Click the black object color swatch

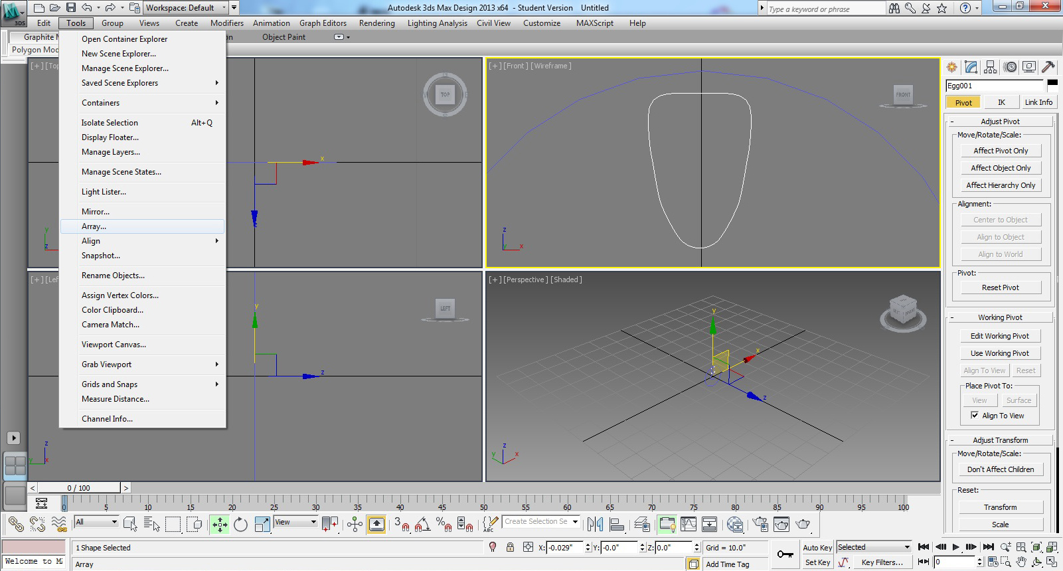click(x=1052, y=84)
